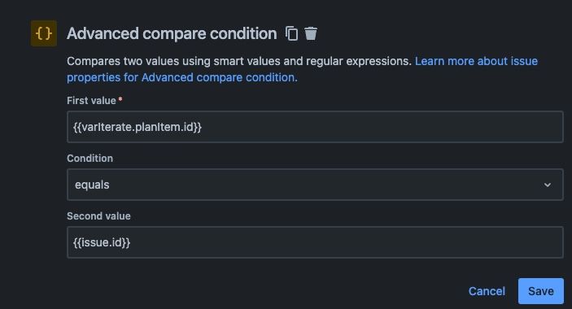Duplicate the condition using copy icon

click(291, 33)
